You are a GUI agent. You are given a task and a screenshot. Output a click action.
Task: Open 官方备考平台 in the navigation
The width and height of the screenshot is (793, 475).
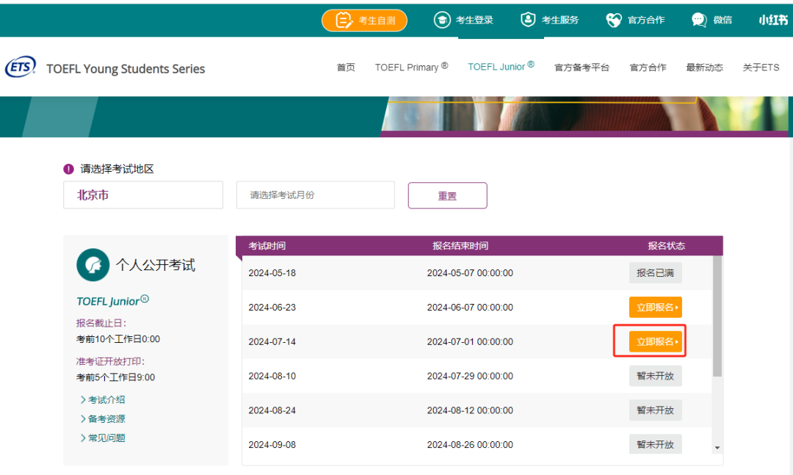[582, 68]
